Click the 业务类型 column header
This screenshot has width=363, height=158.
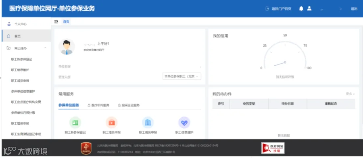(249, 104)
